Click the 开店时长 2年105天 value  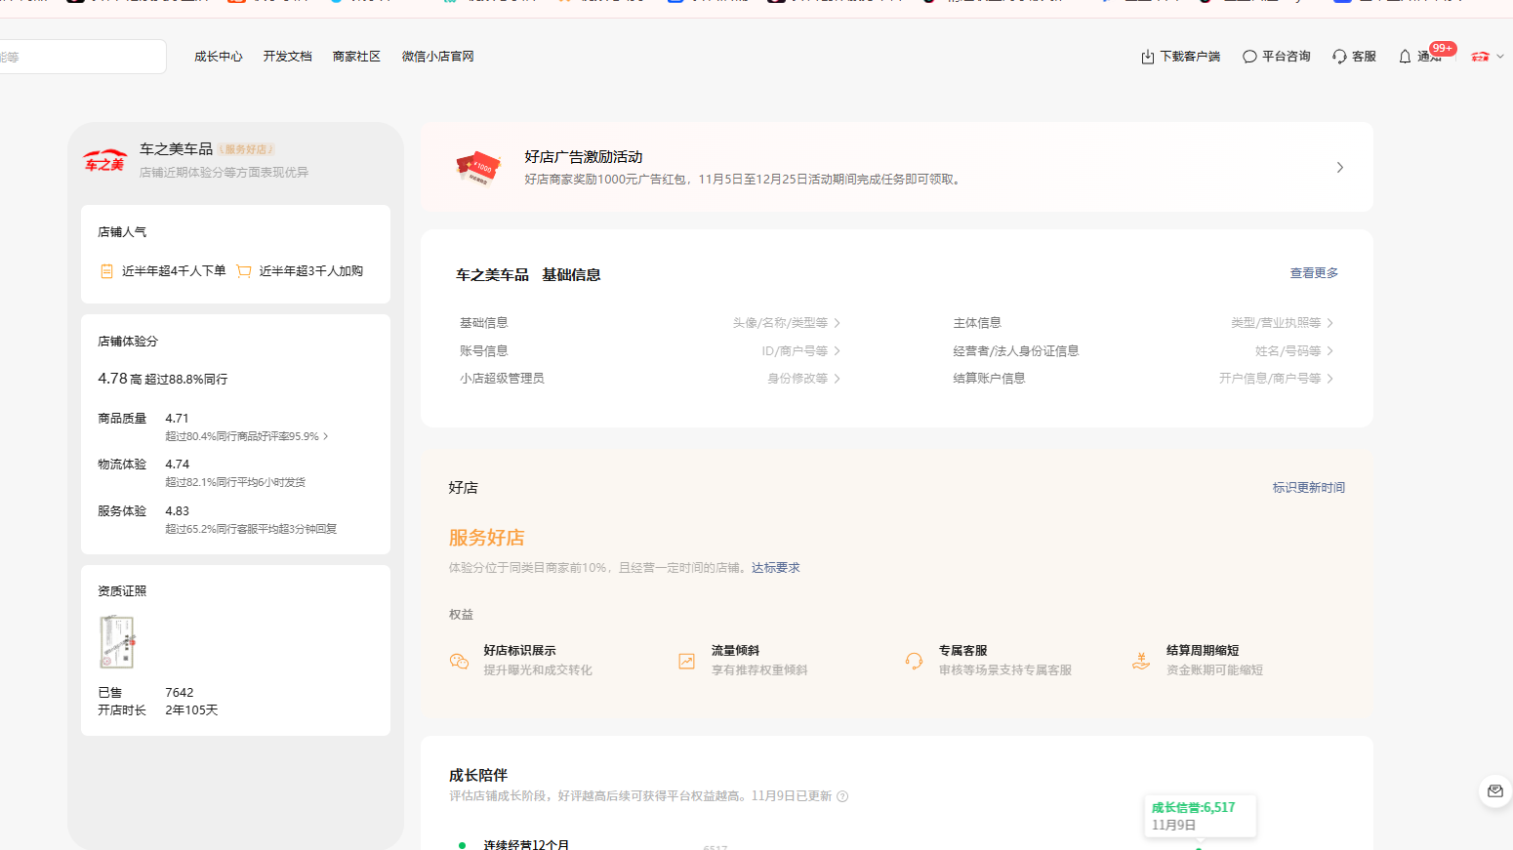click(191, 710)
